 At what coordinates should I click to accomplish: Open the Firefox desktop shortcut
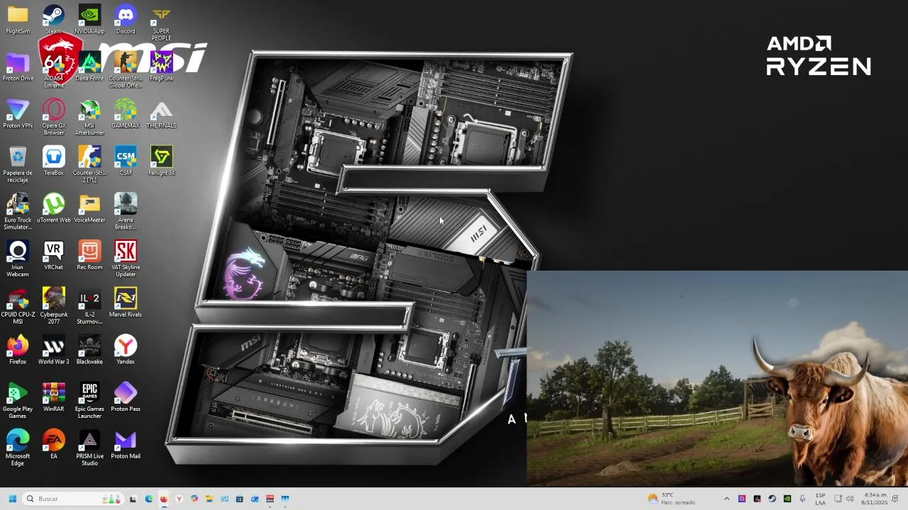coord(18,351)
